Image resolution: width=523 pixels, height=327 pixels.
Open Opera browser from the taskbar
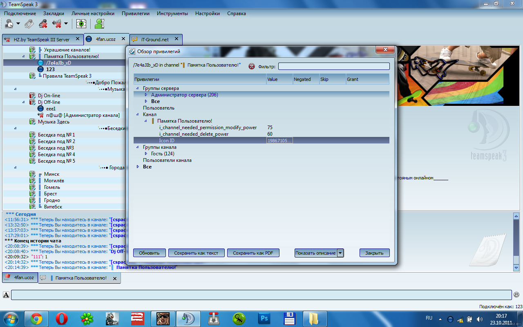[x=62, y=318]
